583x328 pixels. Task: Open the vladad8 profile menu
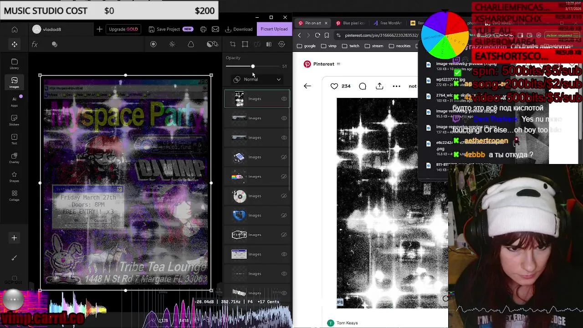[x=47, y=29]
